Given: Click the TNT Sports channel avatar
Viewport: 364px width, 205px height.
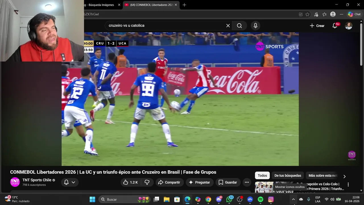Looking at the screenshot, I should 15,182.
